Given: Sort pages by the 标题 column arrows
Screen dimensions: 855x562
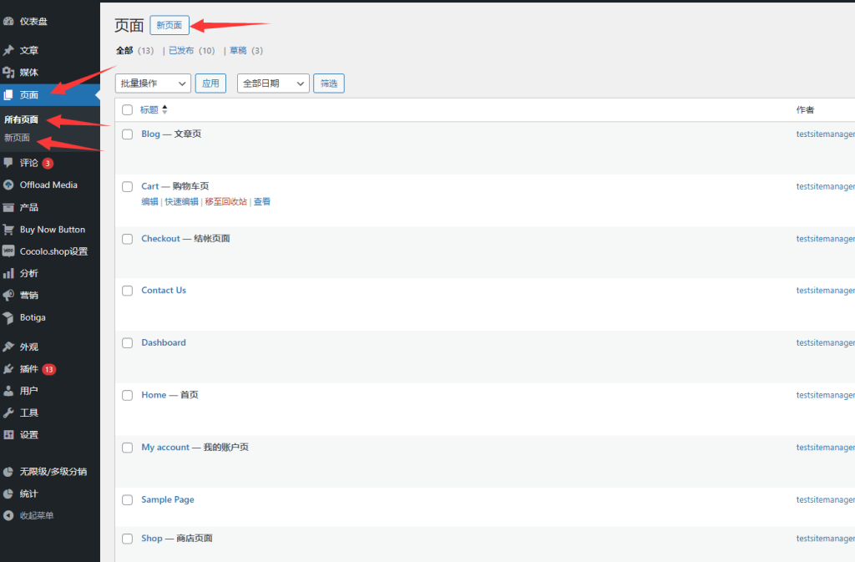Looking at the screenshot, I should 164,109.
